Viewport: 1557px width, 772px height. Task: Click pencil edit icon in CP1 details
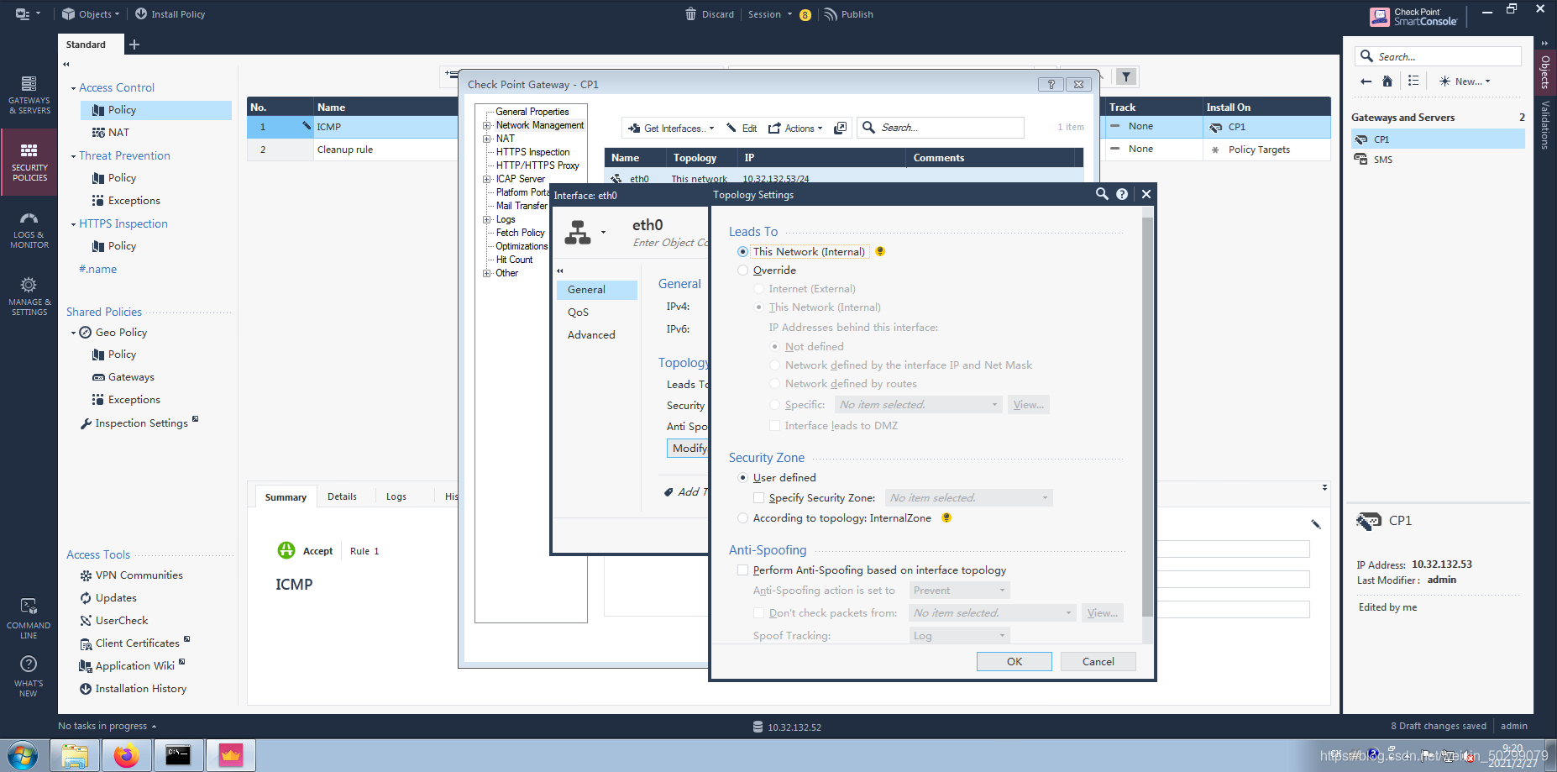click(x=1316, y=524)
